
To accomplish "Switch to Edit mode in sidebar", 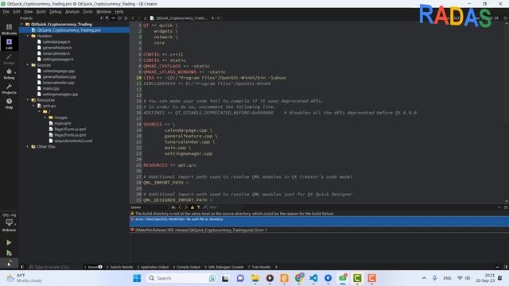I will pos(9,44).
